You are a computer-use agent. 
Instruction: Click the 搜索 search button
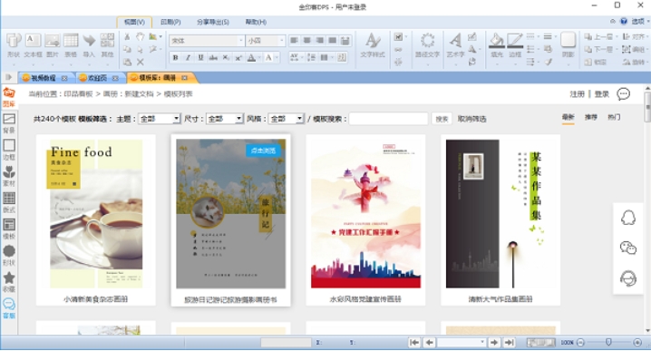pyautogui.click(x=442, y=119)
